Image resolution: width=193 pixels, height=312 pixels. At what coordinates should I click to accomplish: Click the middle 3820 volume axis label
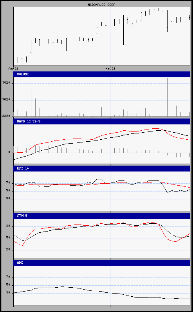click(6, 100)
